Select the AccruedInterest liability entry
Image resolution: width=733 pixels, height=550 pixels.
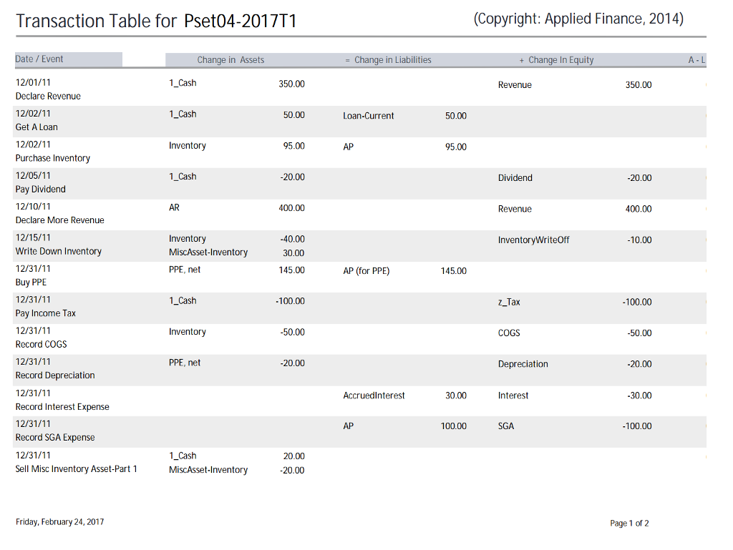click(x=374, y=396)
